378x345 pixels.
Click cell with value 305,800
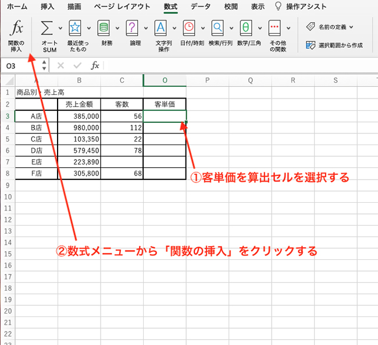point(79,173)
